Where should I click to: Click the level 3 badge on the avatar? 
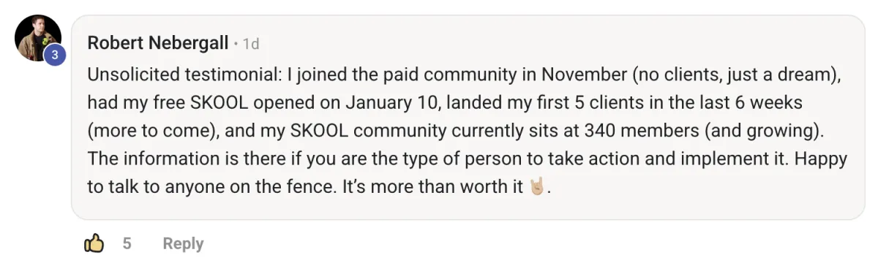point(53,55)
